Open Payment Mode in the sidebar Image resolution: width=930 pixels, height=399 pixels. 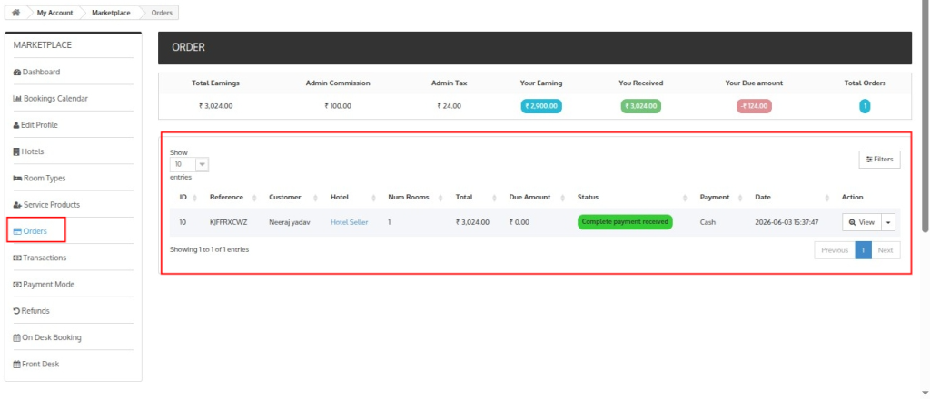click(x=44, y=284)
